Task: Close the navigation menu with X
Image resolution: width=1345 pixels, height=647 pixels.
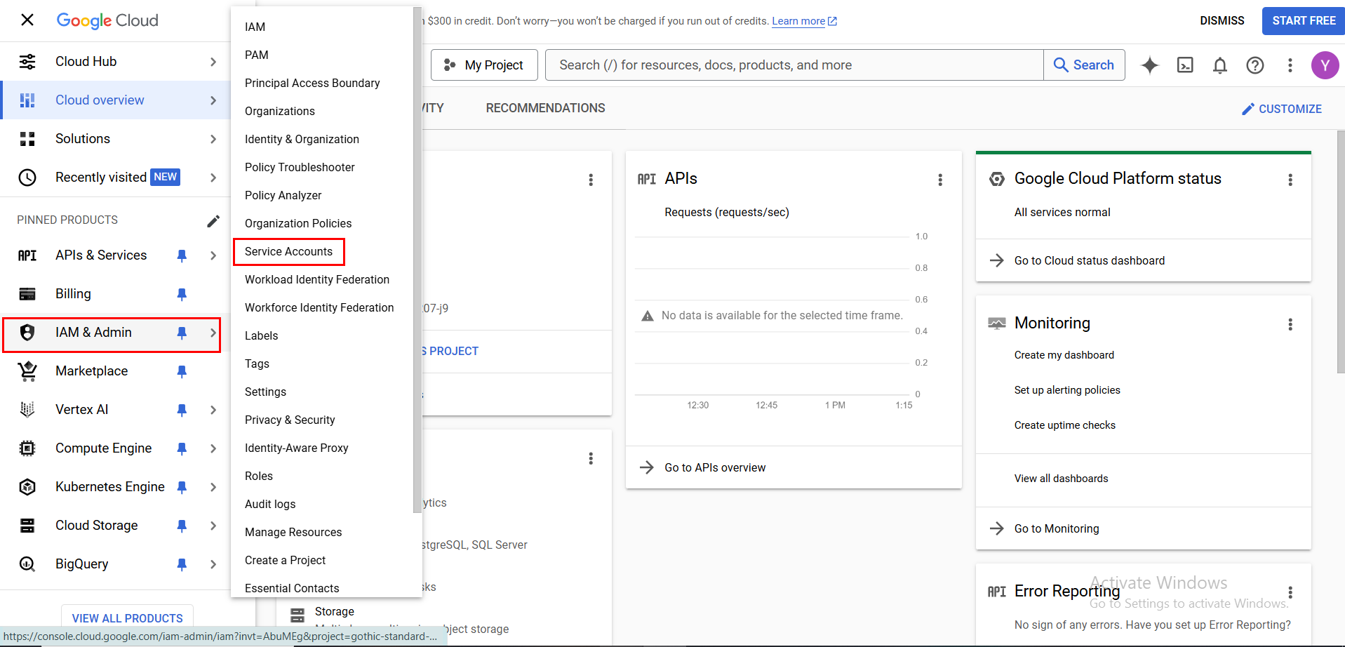Action: [27, 20]
